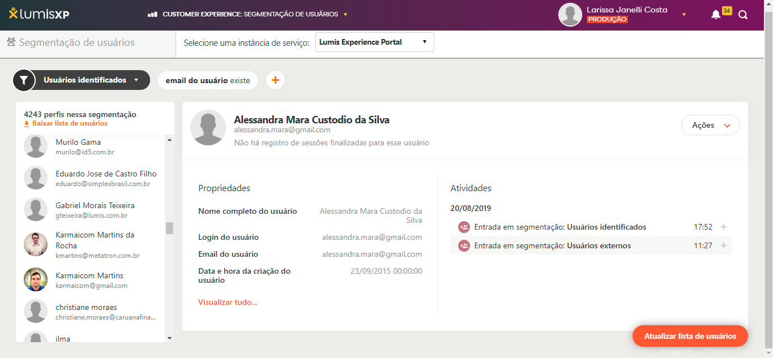
Task: Open the notifications bell
Action: point(716,15)
